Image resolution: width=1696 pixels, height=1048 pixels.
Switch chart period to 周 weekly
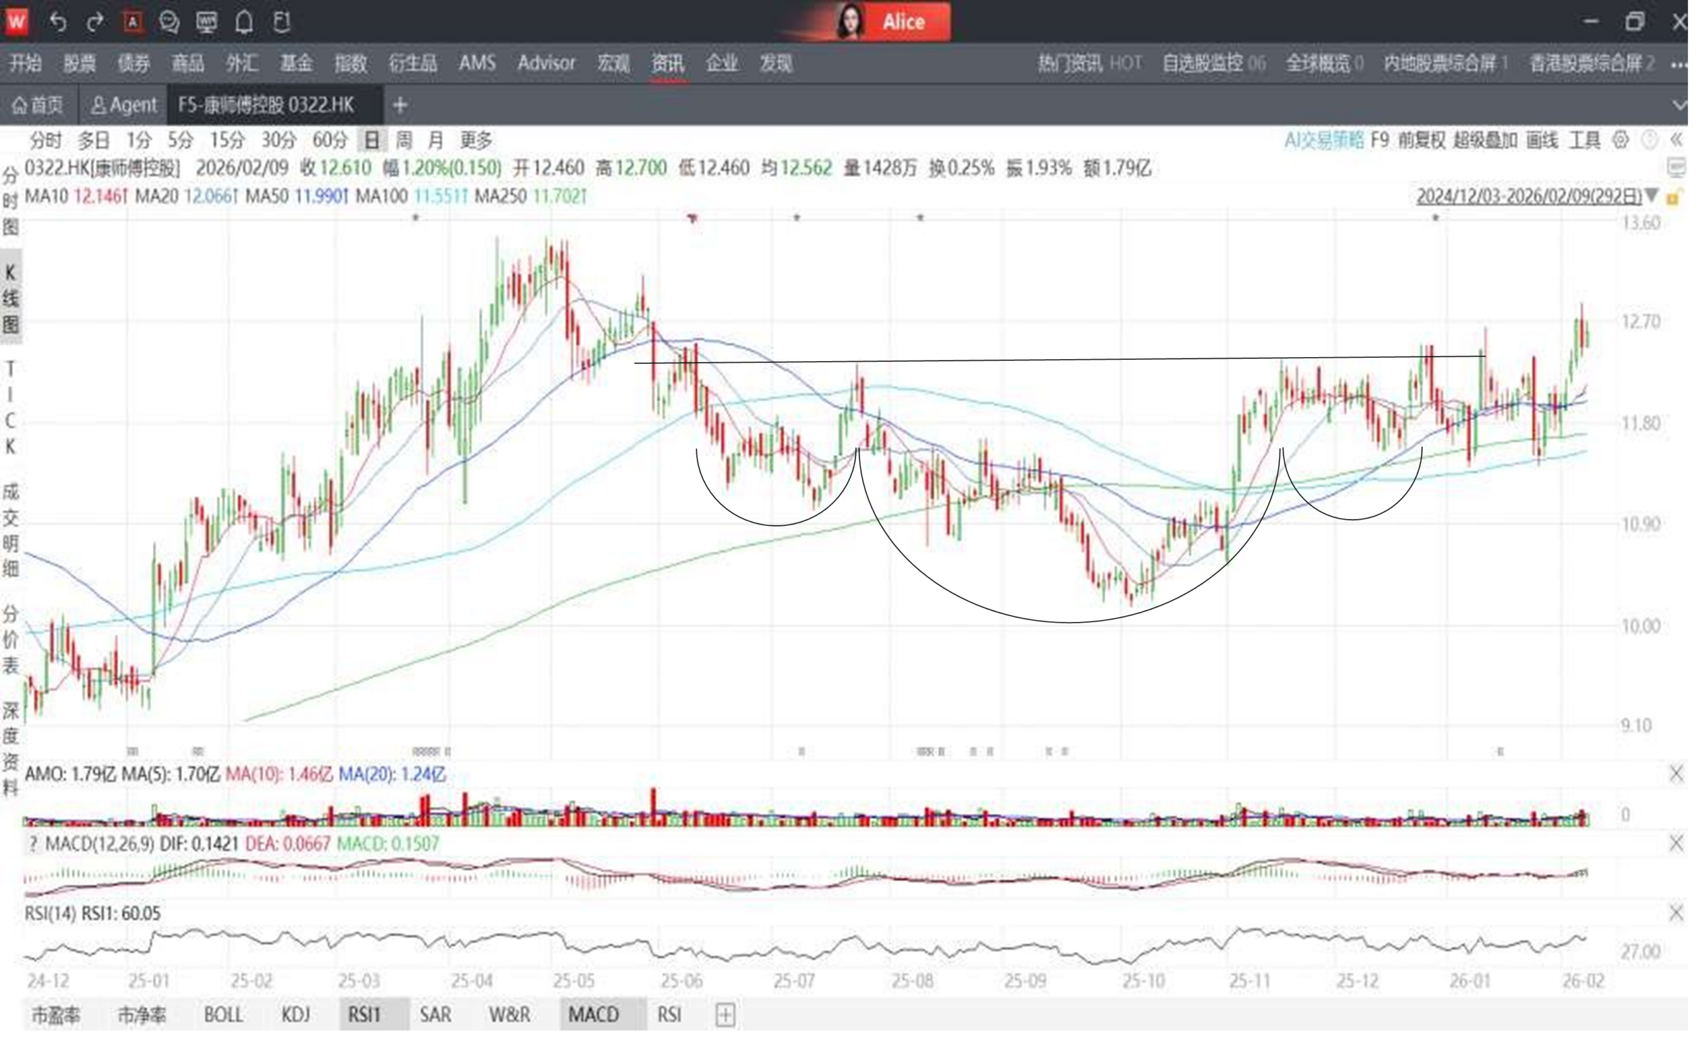[404, 140]
